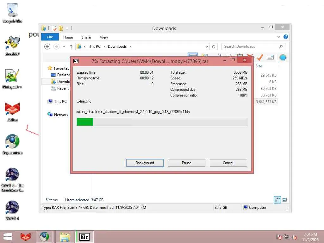
Task: Select the 8 KB file row
Action: coord(273,82)
